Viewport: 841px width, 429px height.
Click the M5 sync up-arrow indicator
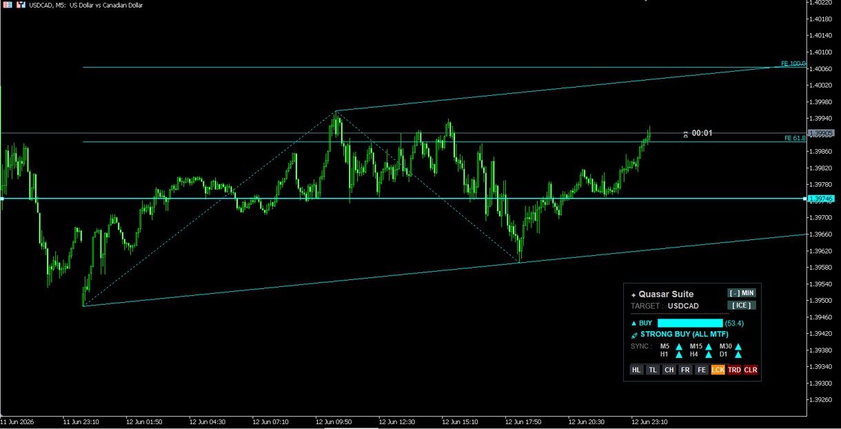pyautogui.click(x=678, y=347)
